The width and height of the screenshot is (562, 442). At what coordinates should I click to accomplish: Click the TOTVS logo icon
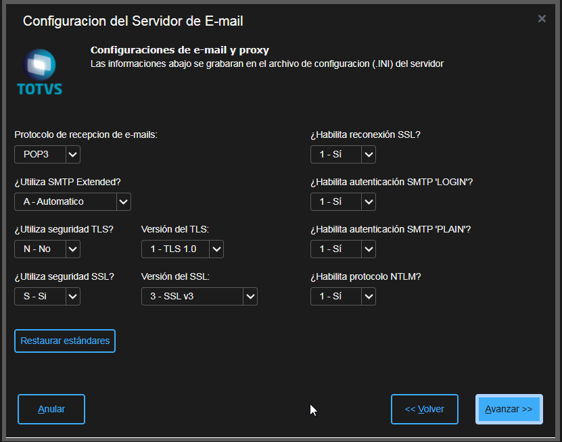point(39,71)
